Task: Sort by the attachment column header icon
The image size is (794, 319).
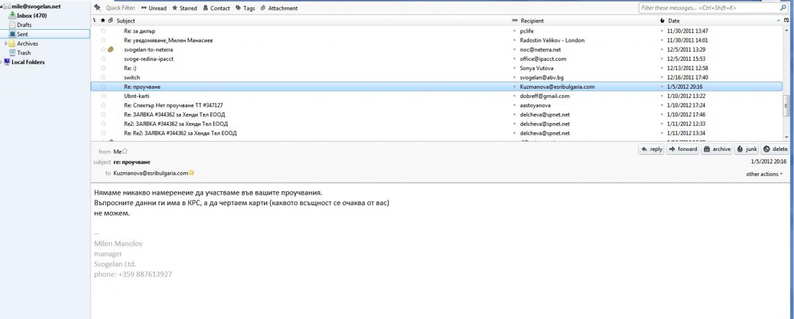Action: click(x=110, y=21)
